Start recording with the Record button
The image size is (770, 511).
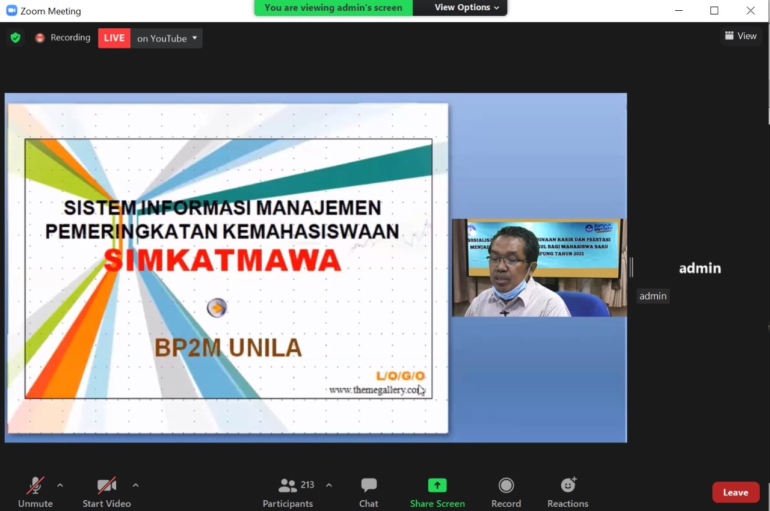[506, 492]
